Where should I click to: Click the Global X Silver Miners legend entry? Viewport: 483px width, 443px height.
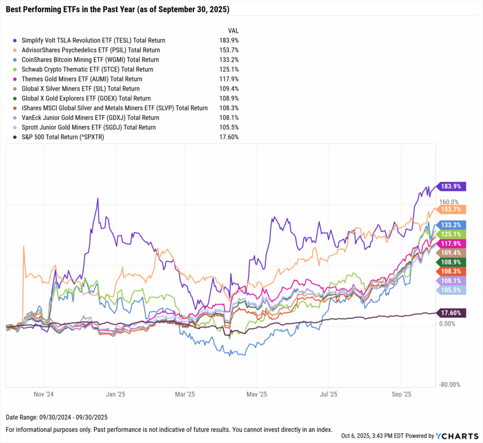(x=81, y=89)
